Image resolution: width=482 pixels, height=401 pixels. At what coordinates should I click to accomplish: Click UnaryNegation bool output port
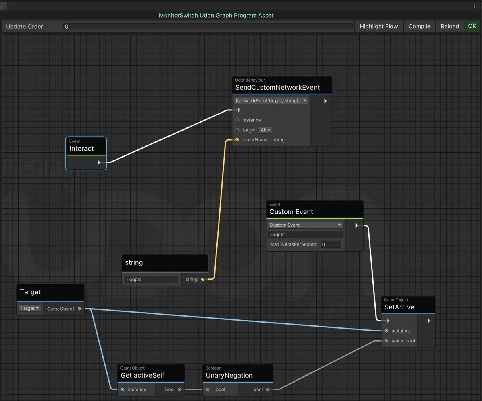click(x=268, y=389)
